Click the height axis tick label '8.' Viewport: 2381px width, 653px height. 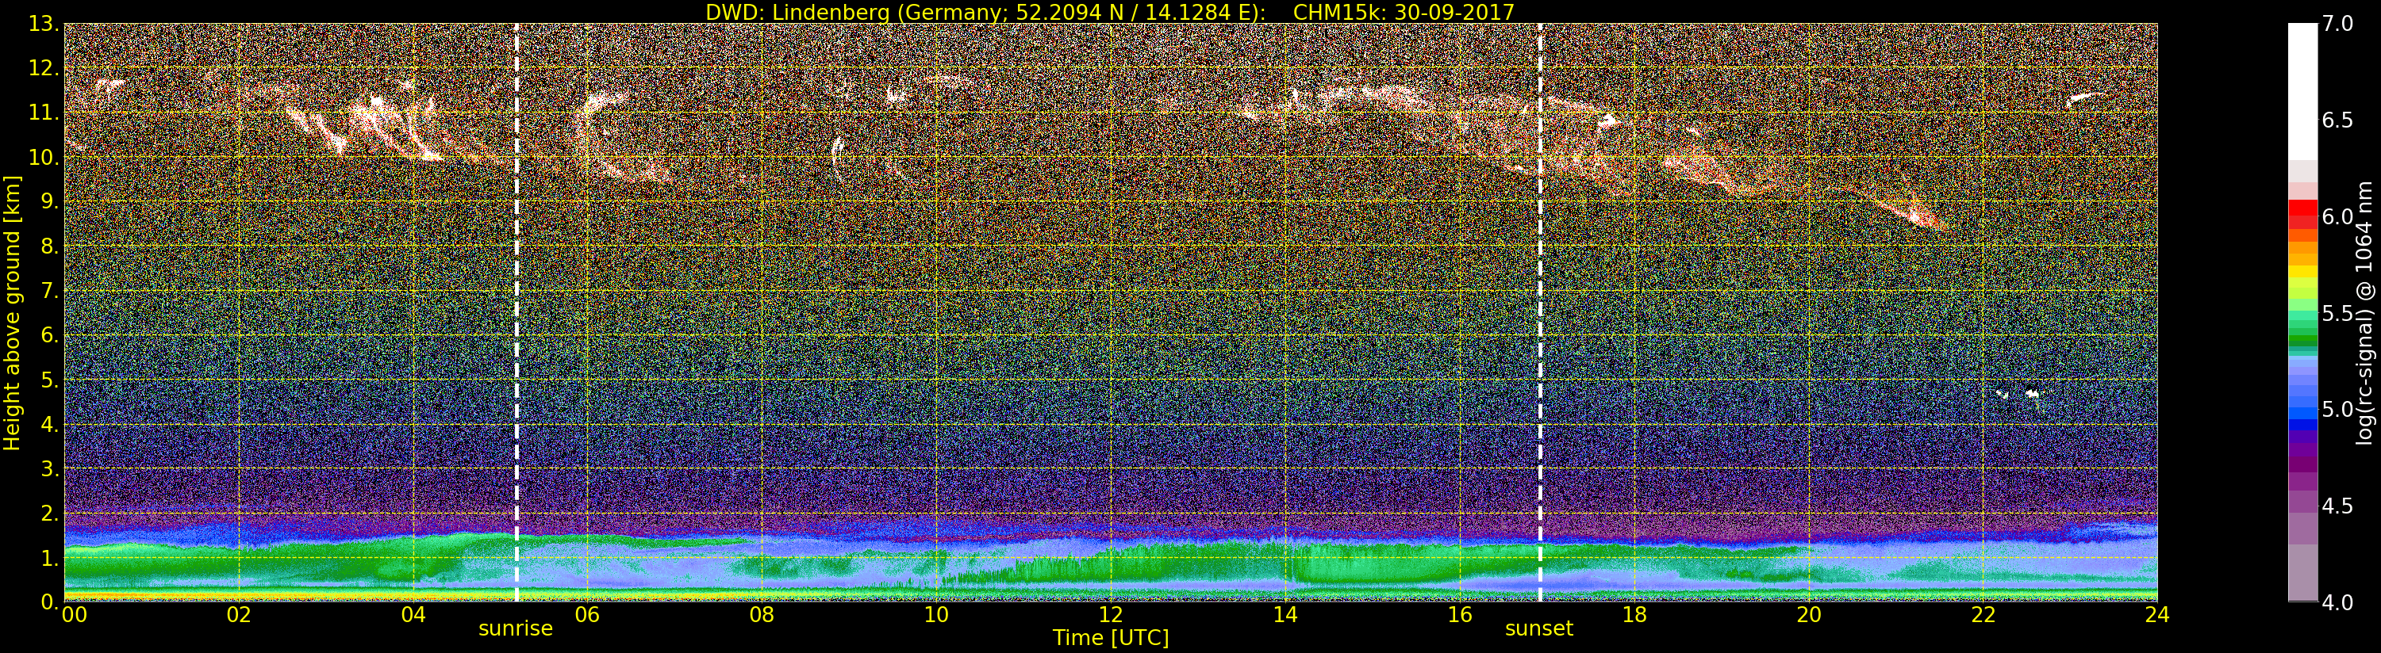tap(50, 246)
